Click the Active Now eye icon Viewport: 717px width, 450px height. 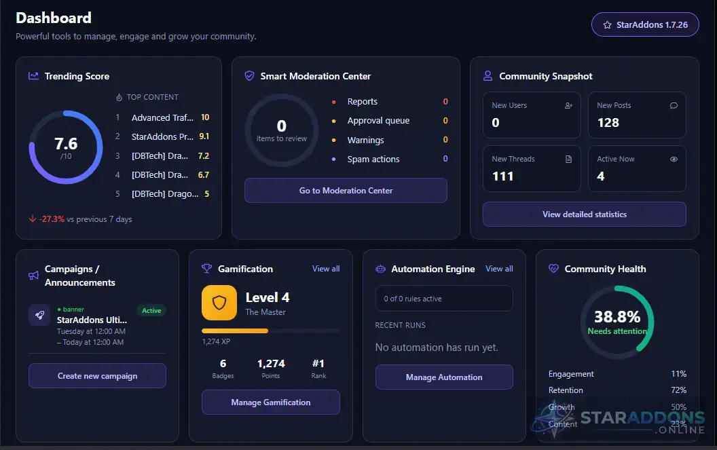(674, 159)
